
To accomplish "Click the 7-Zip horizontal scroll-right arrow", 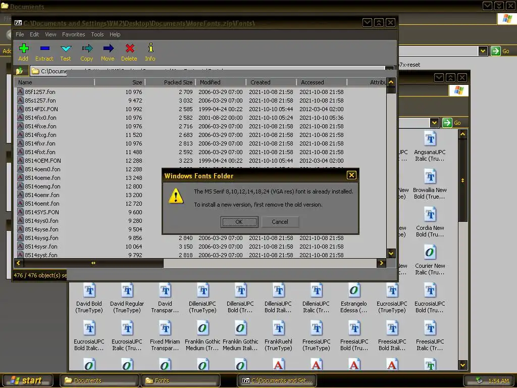I will (382, 263).
